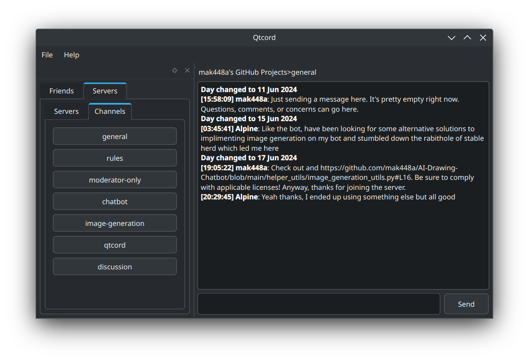This screenshot has height=361, width=529.
Task: Select the outer Servers tab
Action: (105, 91)
